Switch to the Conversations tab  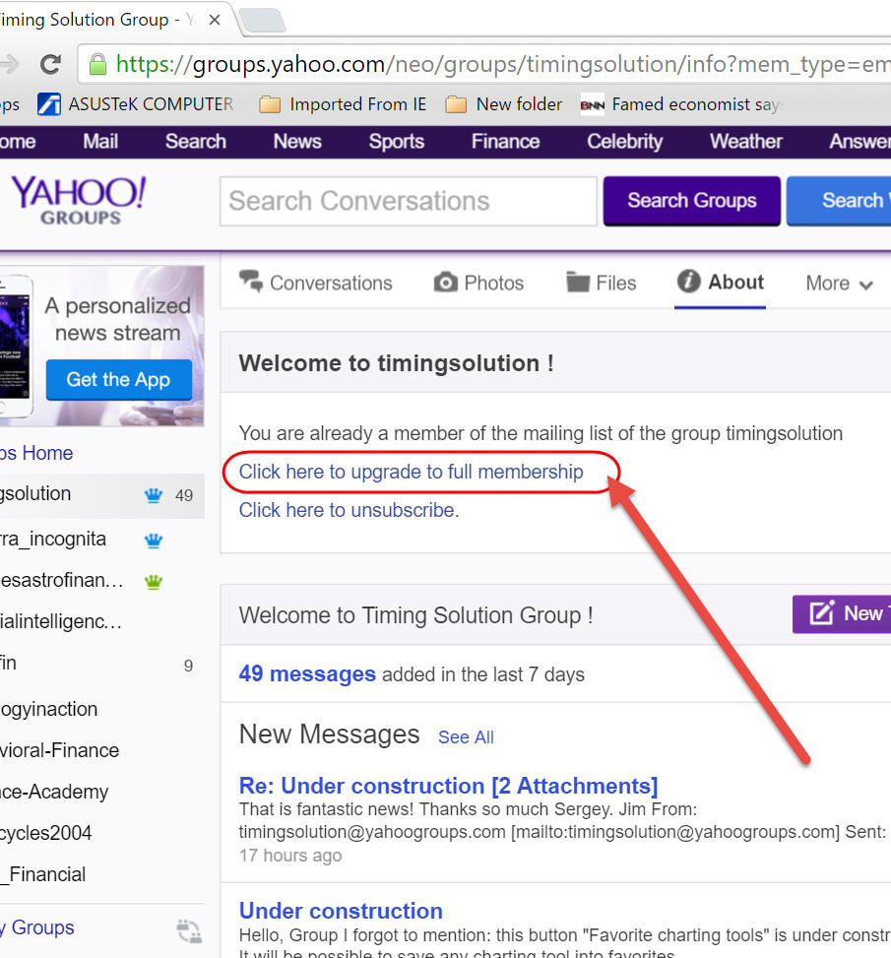316,284
